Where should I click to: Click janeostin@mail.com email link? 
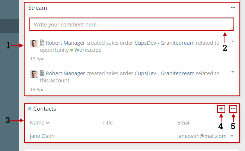click(x=202, y=136)
